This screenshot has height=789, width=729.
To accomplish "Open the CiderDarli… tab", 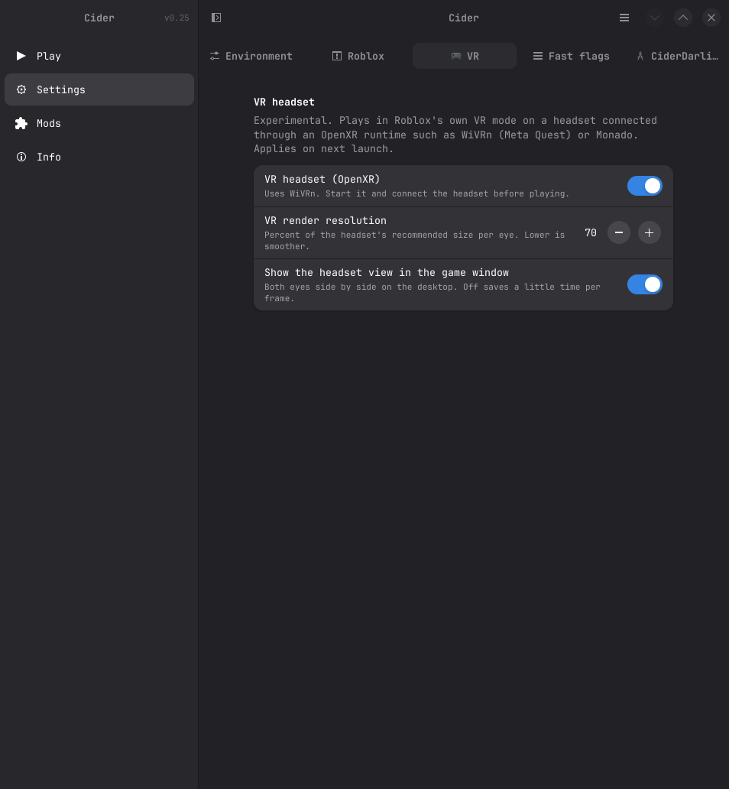I will click(677, 56).
